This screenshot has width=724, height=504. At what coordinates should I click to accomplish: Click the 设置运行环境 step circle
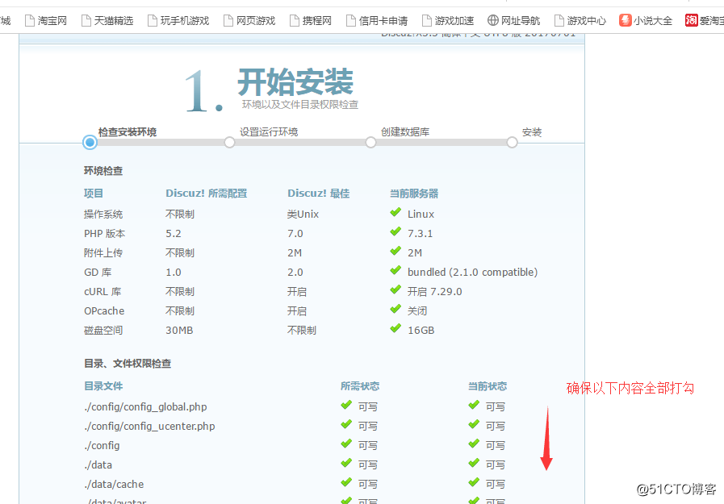[x=229, y=142]
